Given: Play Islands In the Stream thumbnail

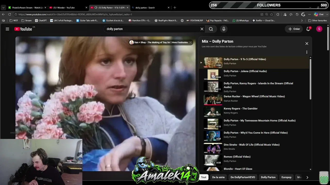Looking at the screenshot, I should click(213, 87).
